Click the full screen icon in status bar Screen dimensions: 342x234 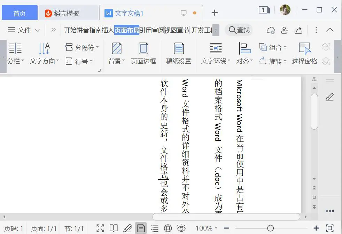click(x=100, y=228)
